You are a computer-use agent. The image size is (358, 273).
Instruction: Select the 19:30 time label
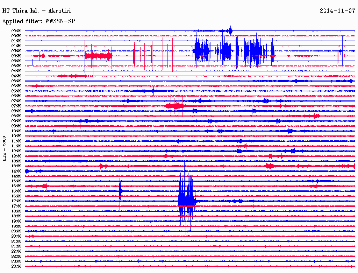point(16,226)
